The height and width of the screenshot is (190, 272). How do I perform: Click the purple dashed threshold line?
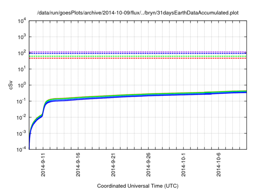click(x=138, y=52)
